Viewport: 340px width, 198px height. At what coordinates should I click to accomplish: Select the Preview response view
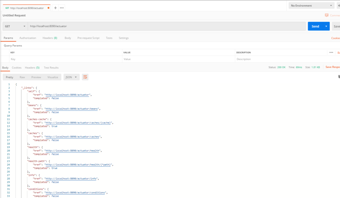click(36, 77)
